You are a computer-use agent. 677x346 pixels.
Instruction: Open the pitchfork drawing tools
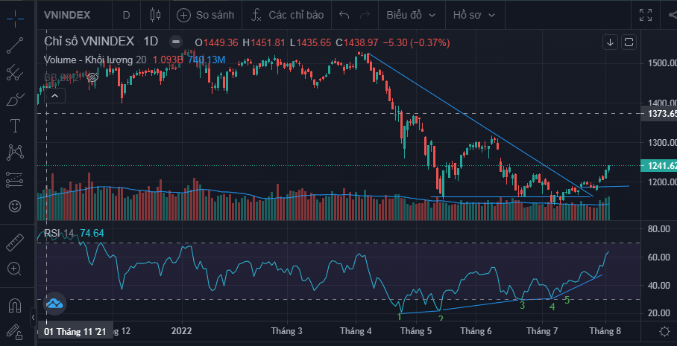[15, 73]
